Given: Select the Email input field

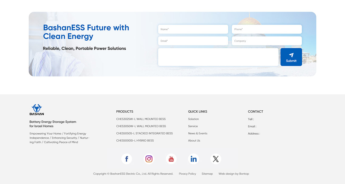Looking at the screenshot, I should (193, 41).
